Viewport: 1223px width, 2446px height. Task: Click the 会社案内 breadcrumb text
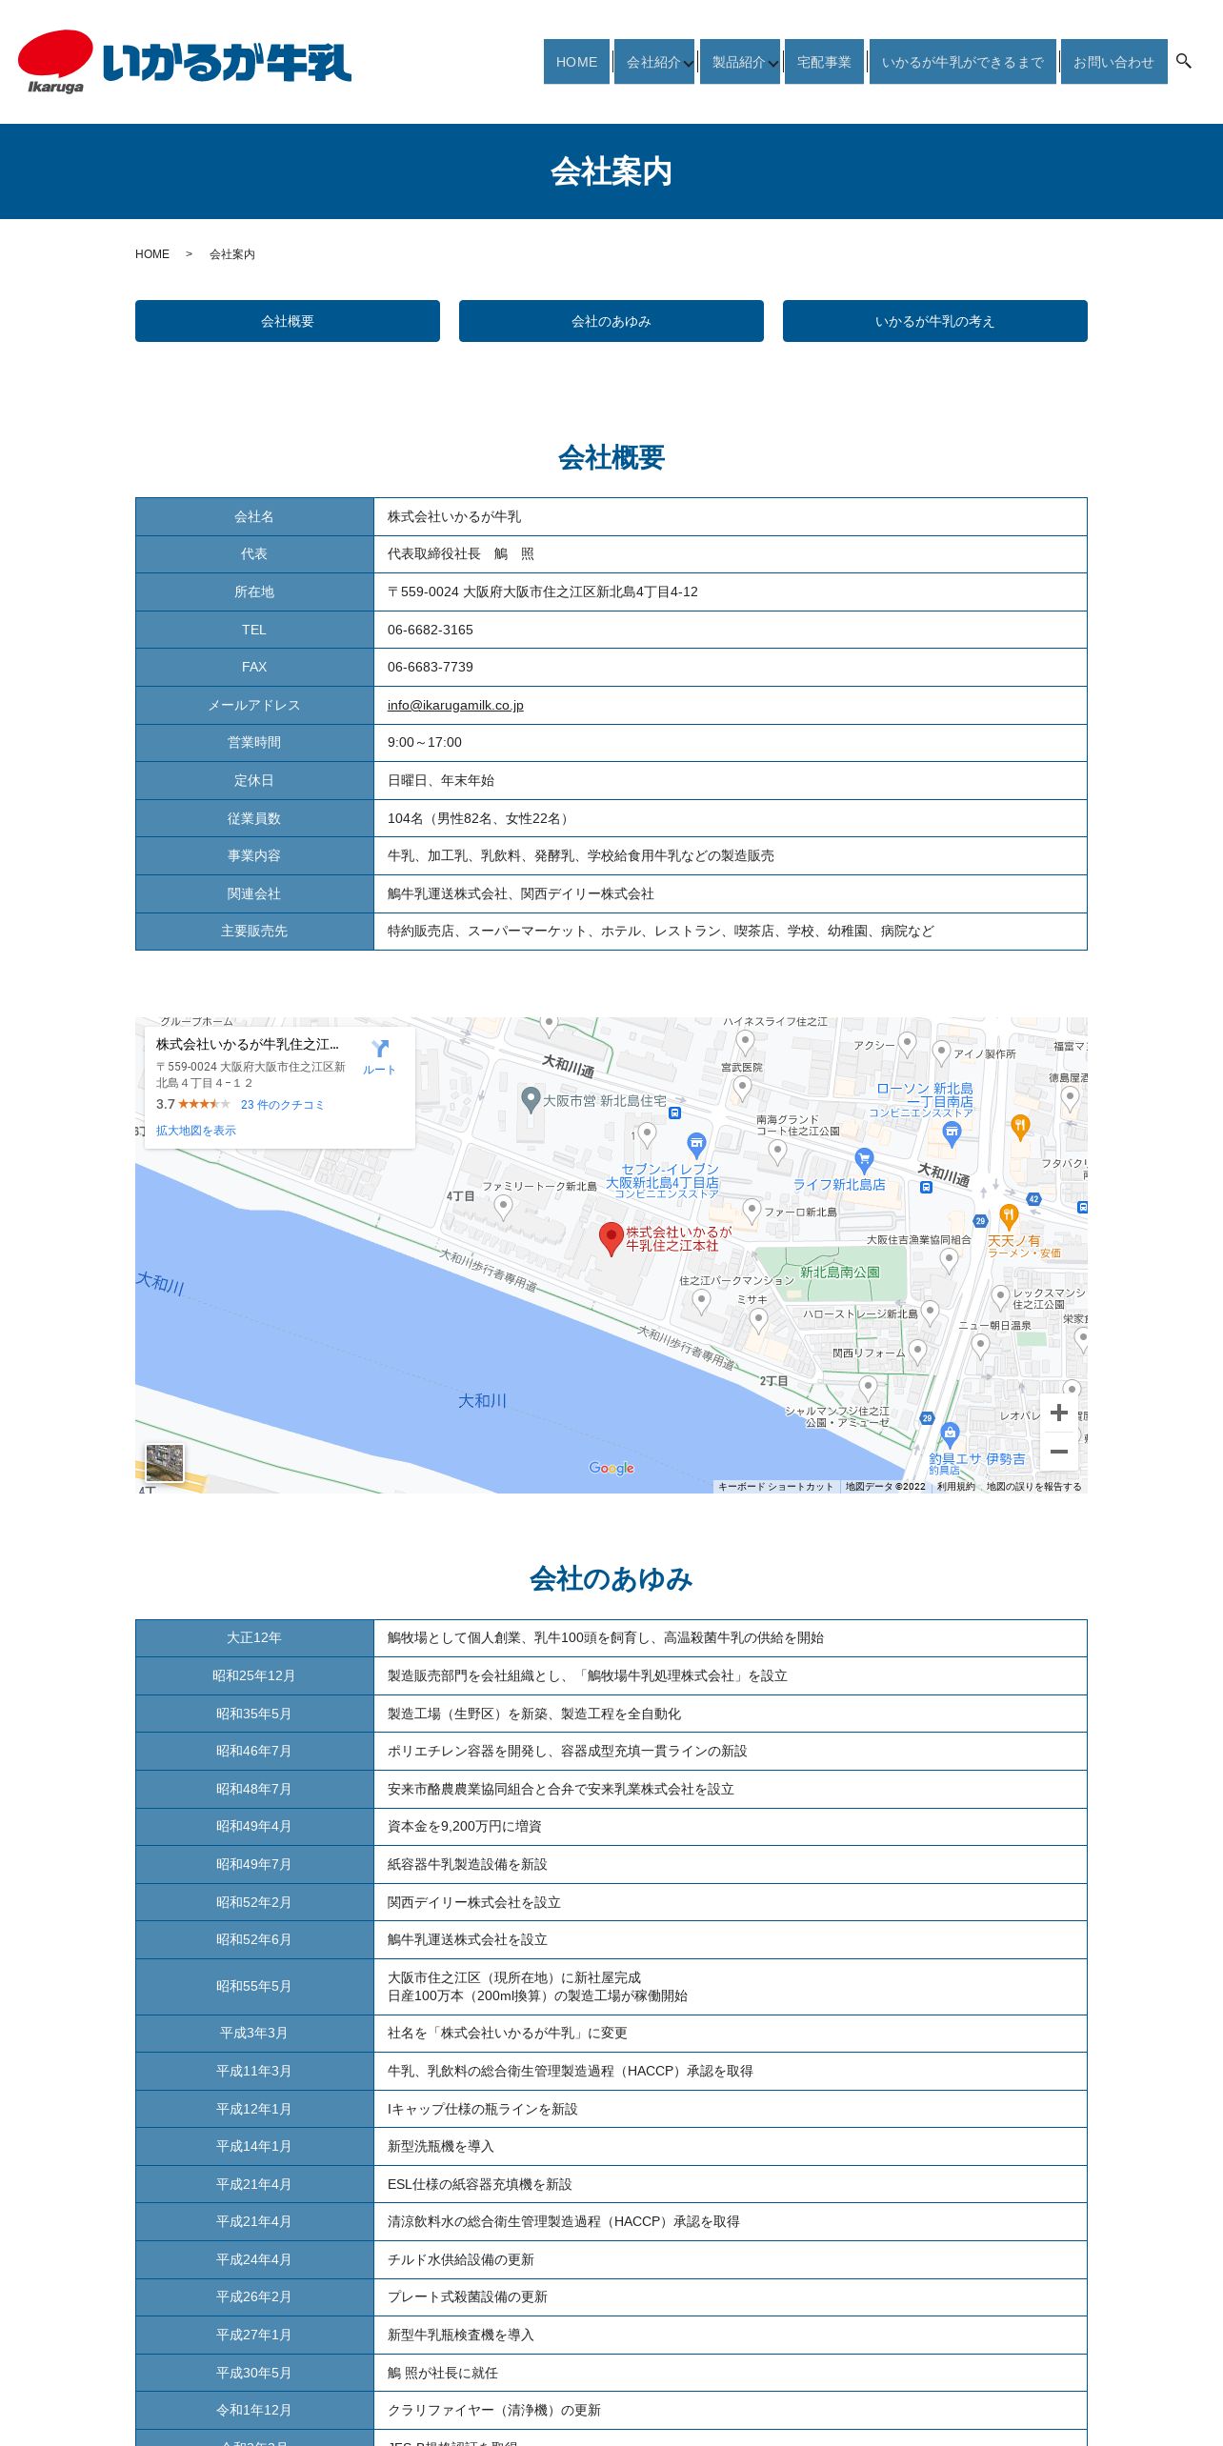[x=232, y=254]
